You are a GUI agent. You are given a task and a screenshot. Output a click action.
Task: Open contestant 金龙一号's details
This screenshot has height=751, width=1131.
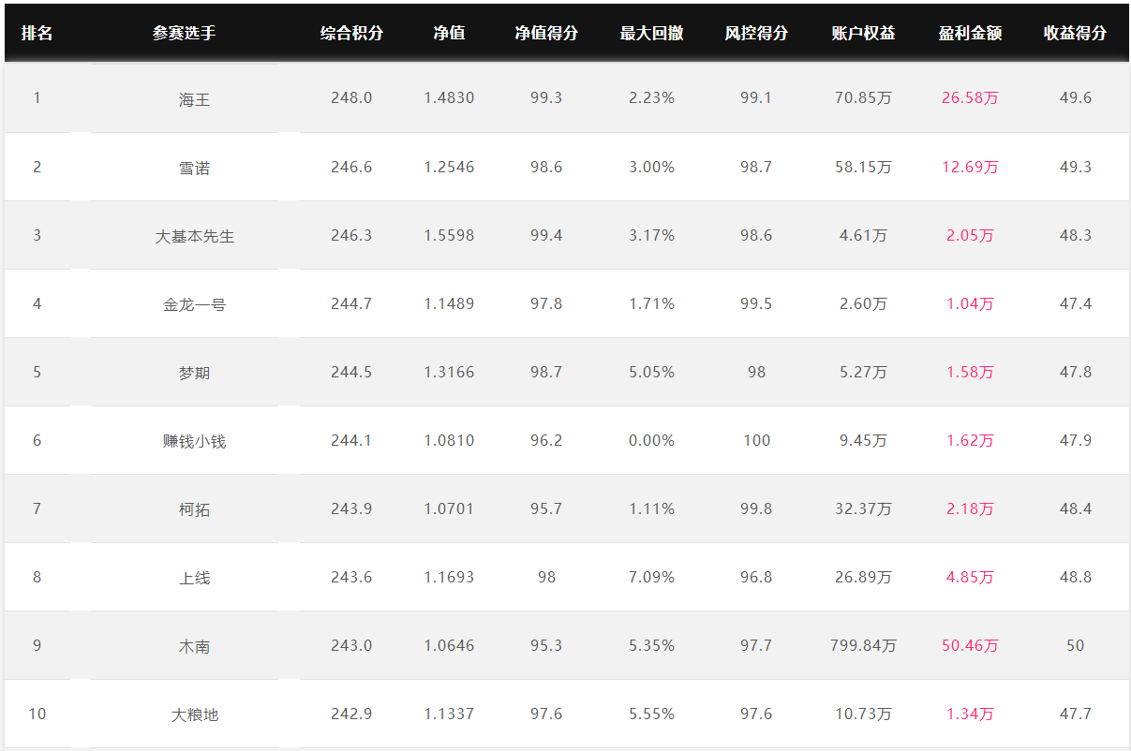tap(195, 304)
